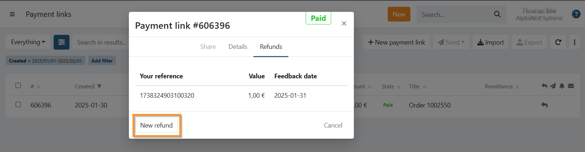Open the Send dropdown menu
The height and width of the screenshot is (152, 585).
point(451,42)
